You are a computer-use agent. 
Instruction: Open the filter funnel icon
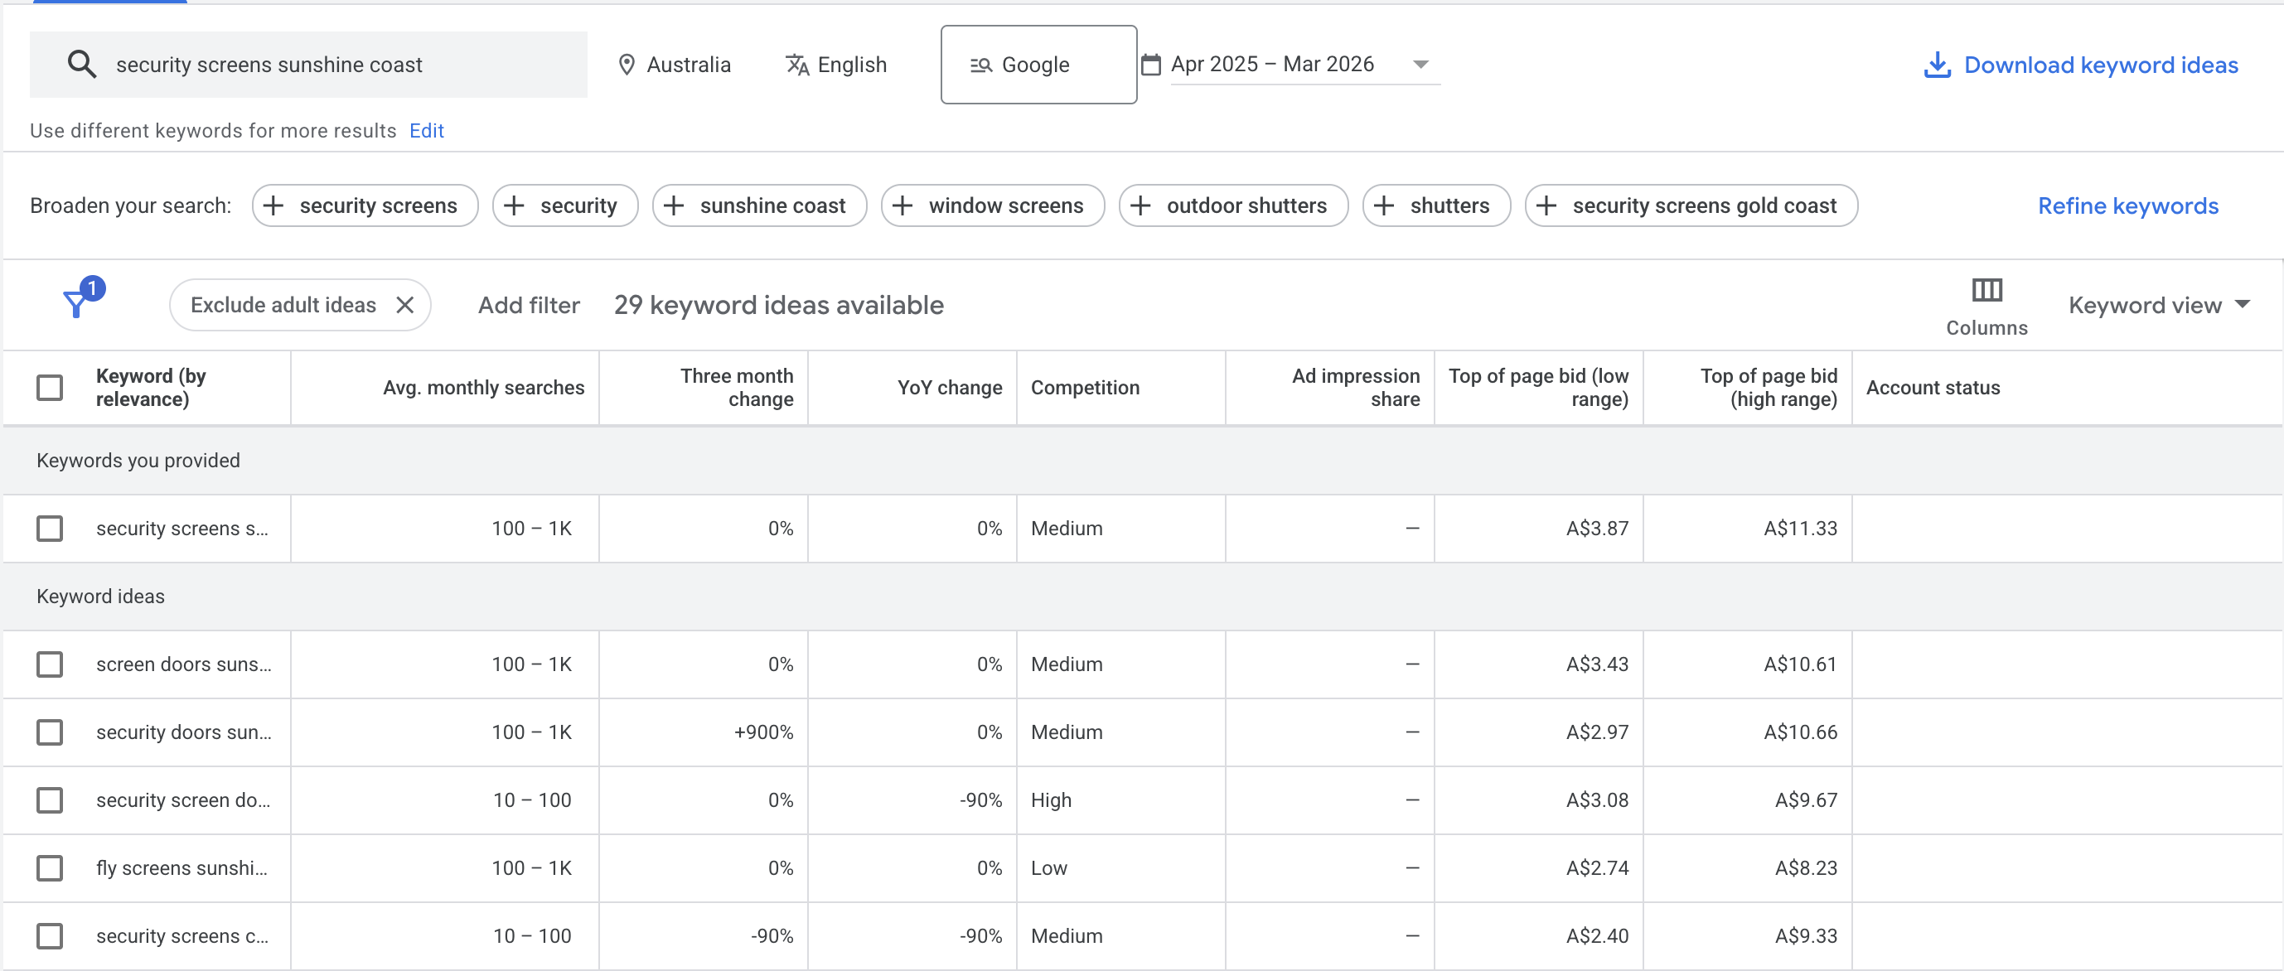[x=78, y=304]
